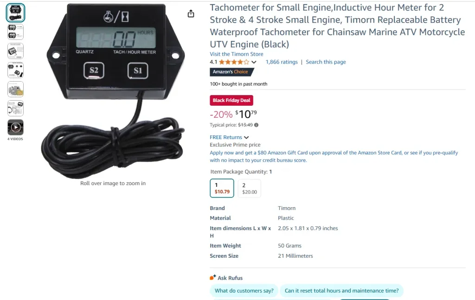This screenshot has width=475, height=300.
Task: Select the fourth thumbnail with accessories
Action: point(15,70)
